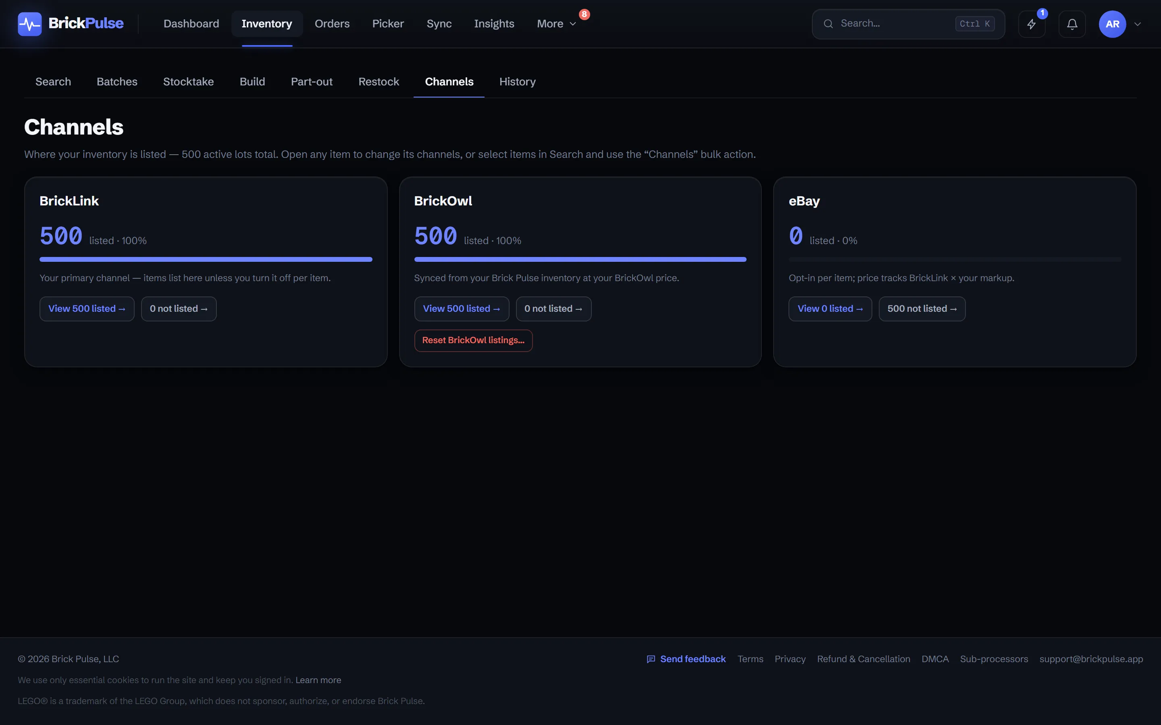Expand the account menu chevron

1137,24
